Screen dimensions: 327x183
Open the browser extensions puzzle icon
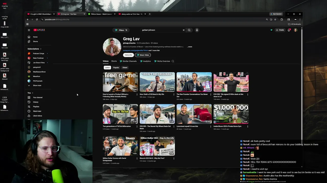point(282,20)
